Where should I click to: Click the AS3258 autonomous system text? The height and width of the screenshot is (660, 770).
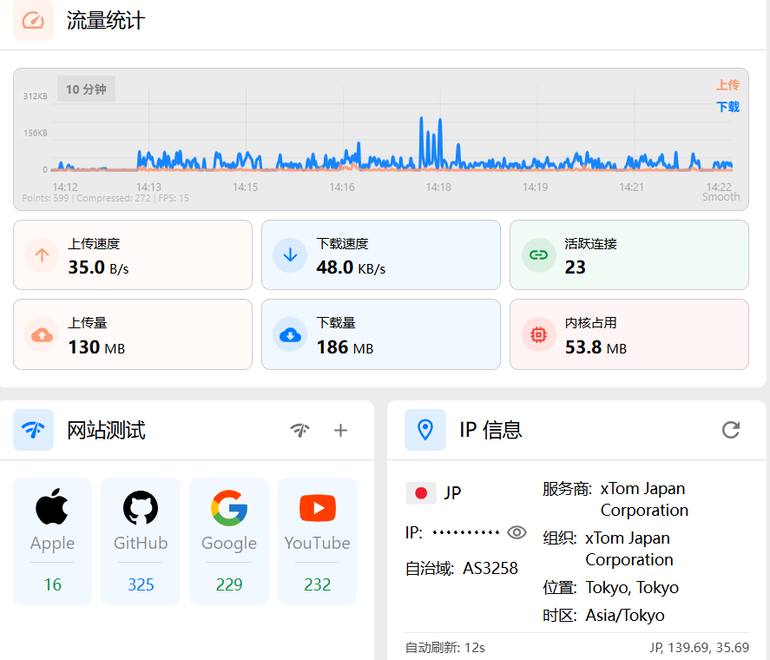click(x=490, y=569)
